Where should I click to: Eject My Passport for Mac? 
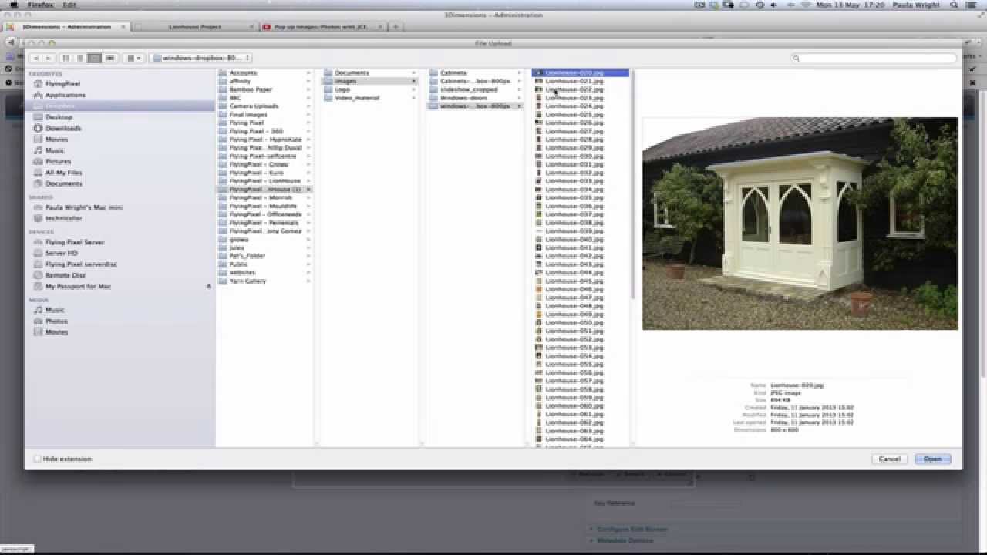[x=208, y=287]
